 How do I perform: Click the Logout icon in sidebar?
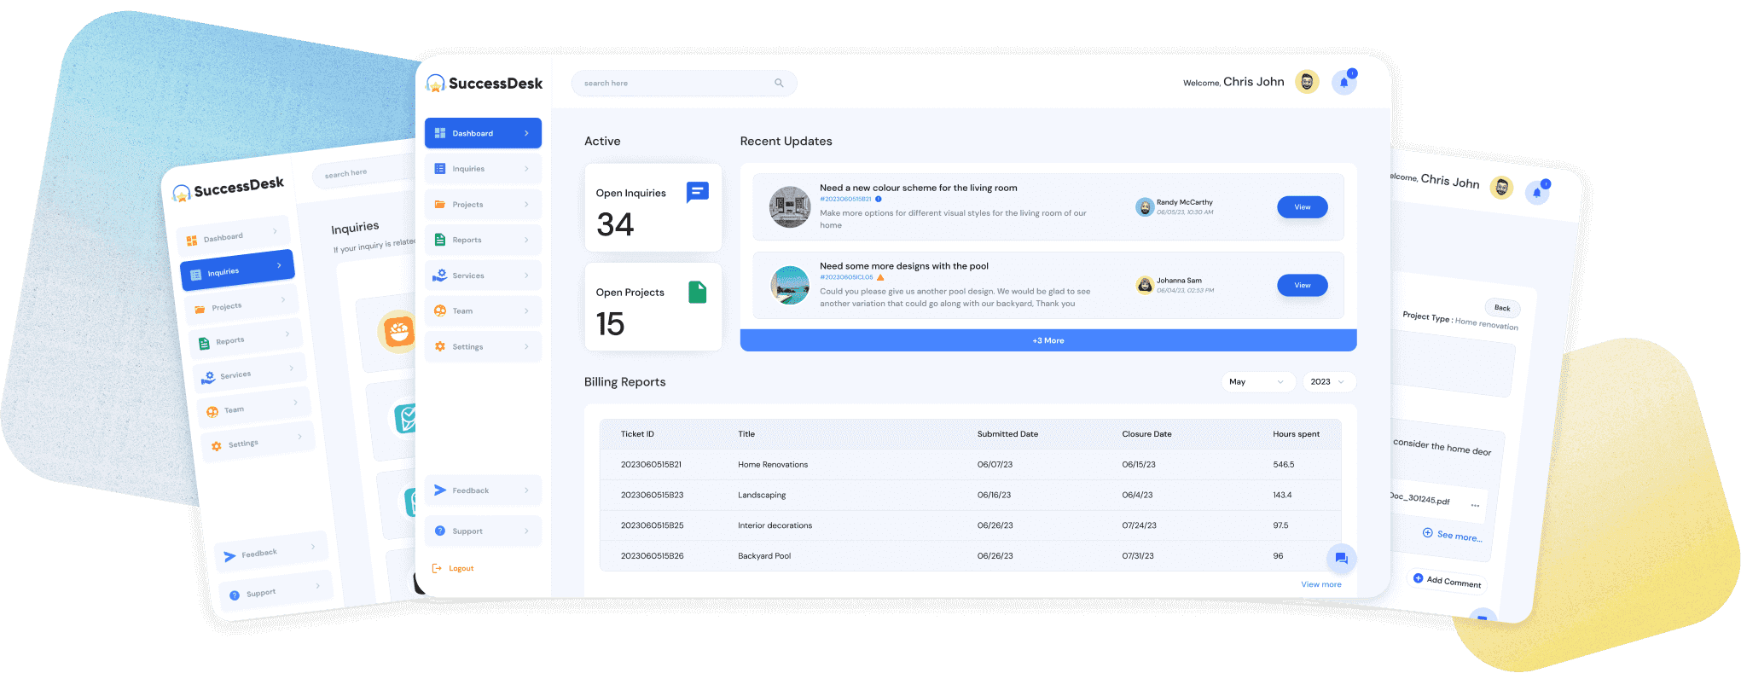click(x=437, y=568)
